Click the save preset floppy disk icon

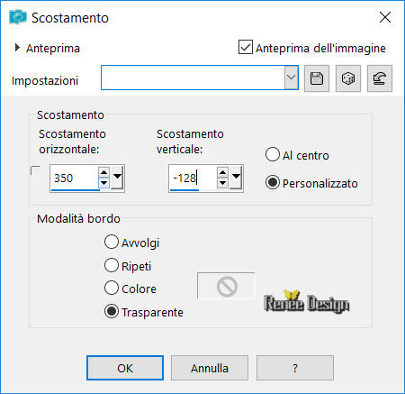(x=317, y=78)
